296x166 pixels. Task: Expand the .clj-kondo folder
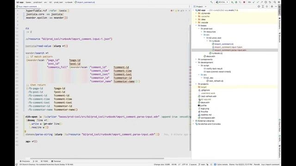(196, 13)
